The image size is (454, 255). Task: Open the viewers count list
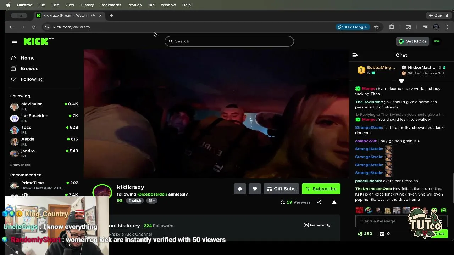click(x=295, y=202)
